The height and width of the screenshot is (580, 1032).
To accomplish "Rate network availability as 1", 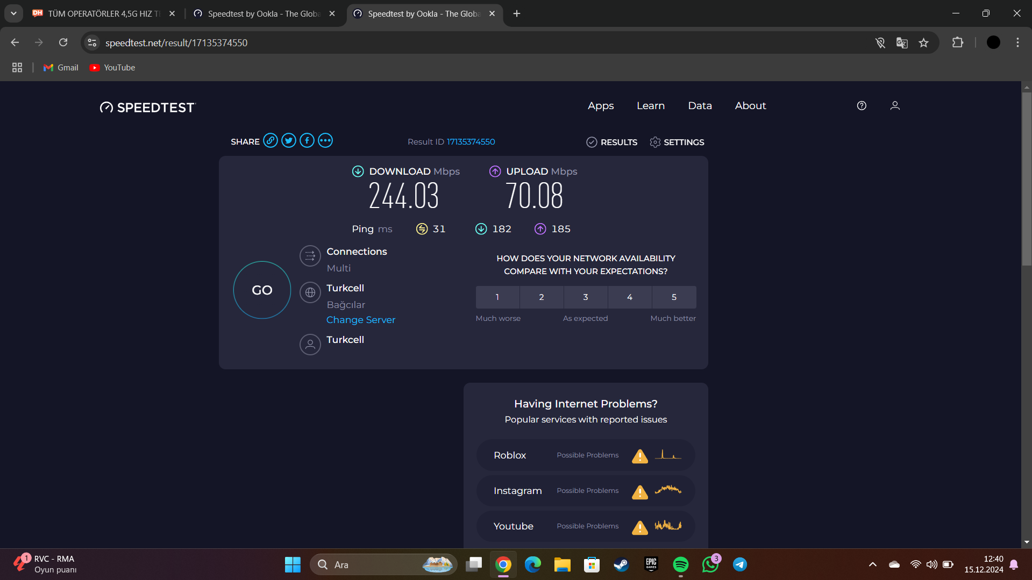I will [497, 297].
